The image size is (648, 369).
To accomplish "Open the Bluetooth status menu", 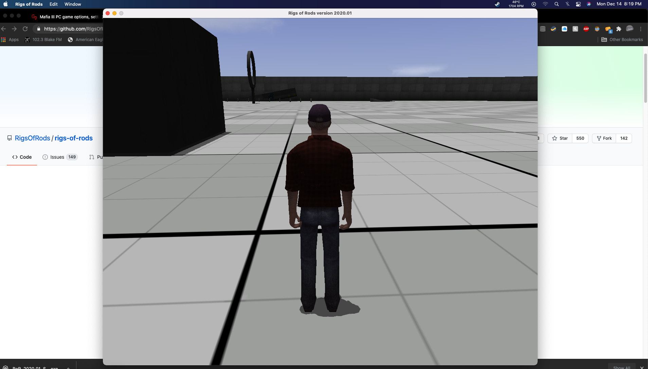I will pyautogui.click(x=567, y=4).
